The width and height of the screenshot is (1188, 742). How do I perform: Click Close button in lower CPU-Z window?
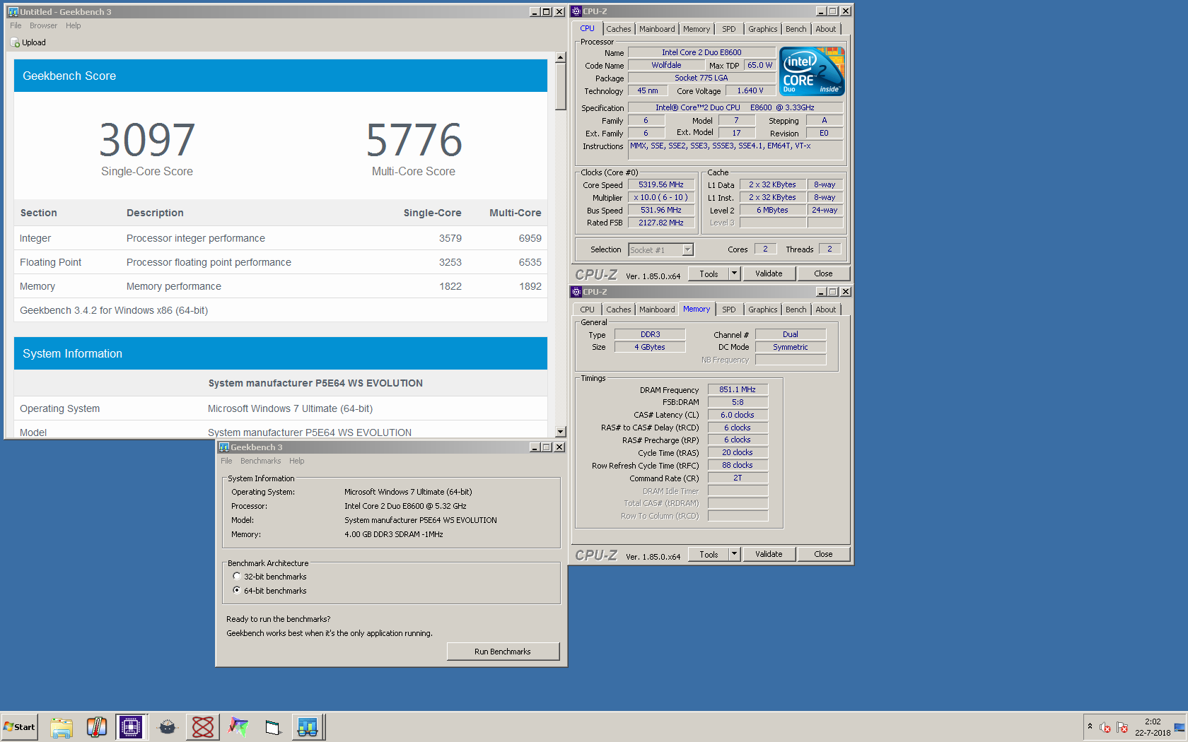pos(823,554)
